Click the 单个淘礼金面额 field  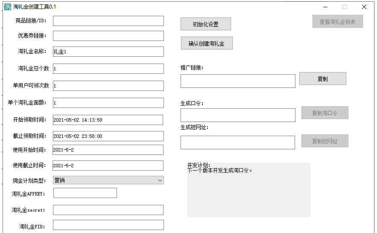pyautogui.click(x=108, y=103)
